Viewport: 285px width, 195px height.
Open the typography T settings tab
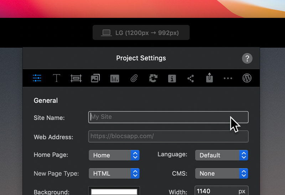click(x=56, y=78)
